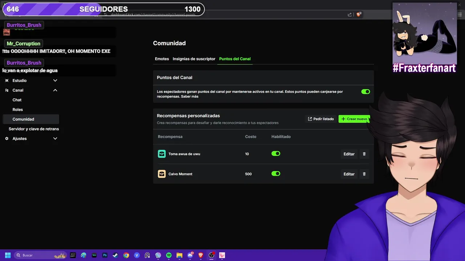Click the Crear nuevo button

pos(354,119)
